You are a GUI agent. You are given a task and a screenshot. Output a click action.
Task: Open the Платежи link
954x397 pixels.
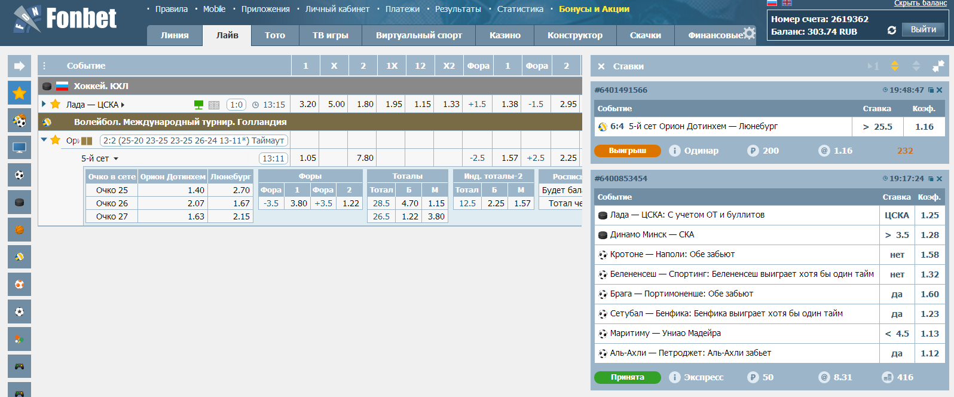tap(402, 9)
